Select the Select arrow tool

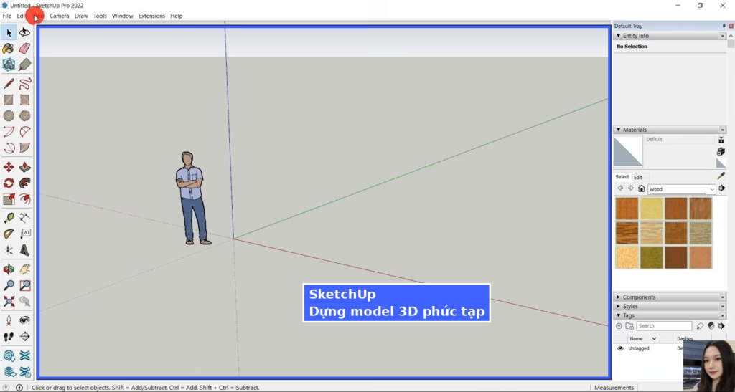(9, 32)
